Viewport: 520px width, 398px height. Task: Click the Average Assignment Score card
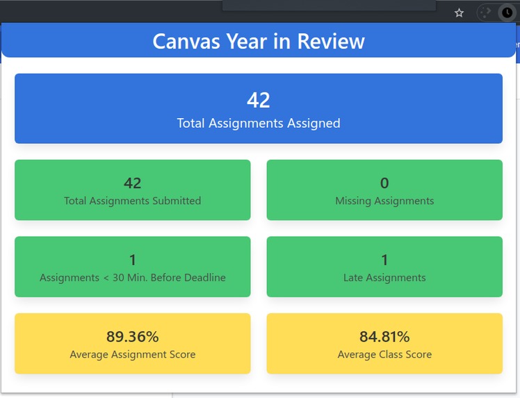[133, 343]
